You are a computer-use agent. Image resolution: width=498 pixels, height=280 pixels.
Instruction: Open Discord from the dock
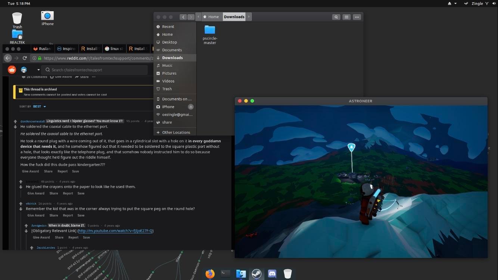[272, 274]
